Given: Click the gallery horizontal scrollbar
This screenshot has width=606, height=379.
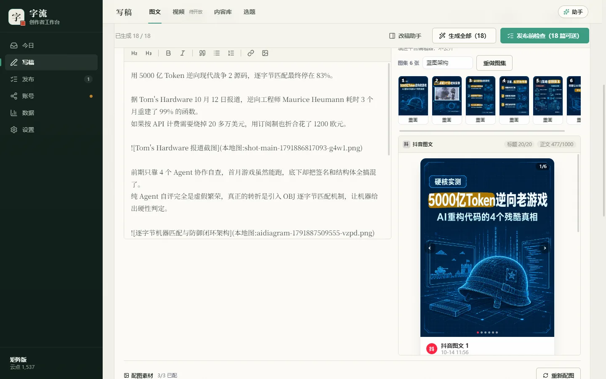Looking at the screenshot, I should pyautogui.click(x=482, y=131).
